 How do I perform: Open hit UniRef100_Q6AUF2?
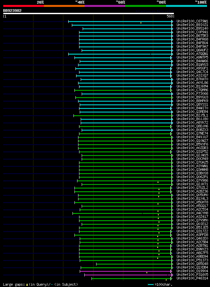(192, 50)
